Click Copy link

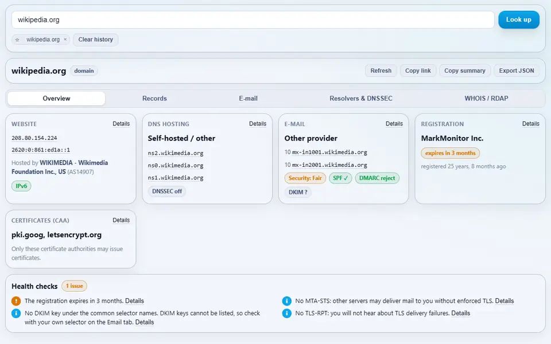tap(418, 71)
